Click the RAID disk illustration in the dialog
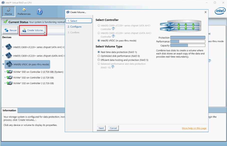 point(181,26)
